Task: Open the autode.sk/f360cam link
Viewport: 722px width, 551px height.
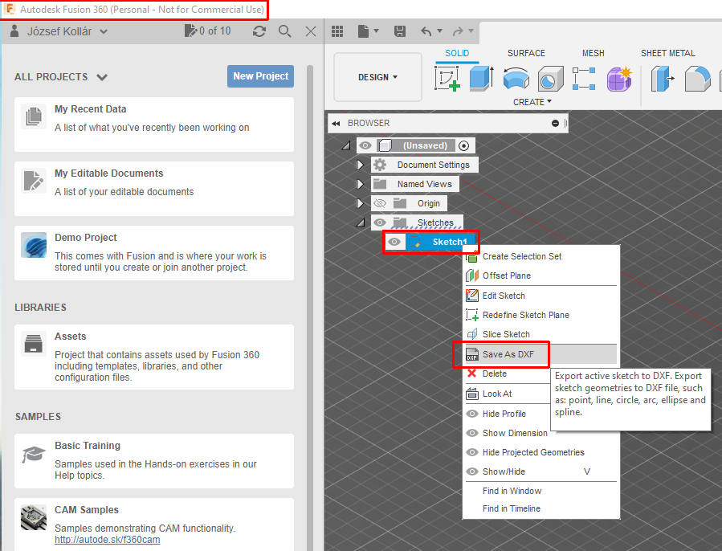Action: 108,540
